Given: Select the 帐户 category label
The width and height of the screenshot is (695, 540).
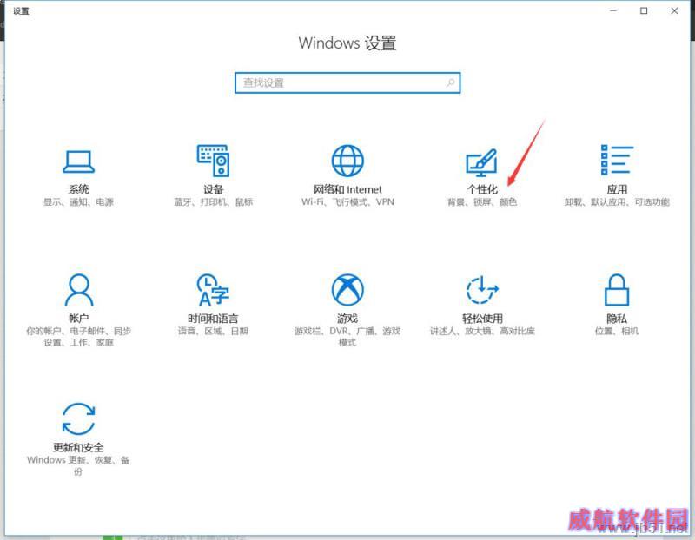Looking at the screenshot, I should pos(78,318).
